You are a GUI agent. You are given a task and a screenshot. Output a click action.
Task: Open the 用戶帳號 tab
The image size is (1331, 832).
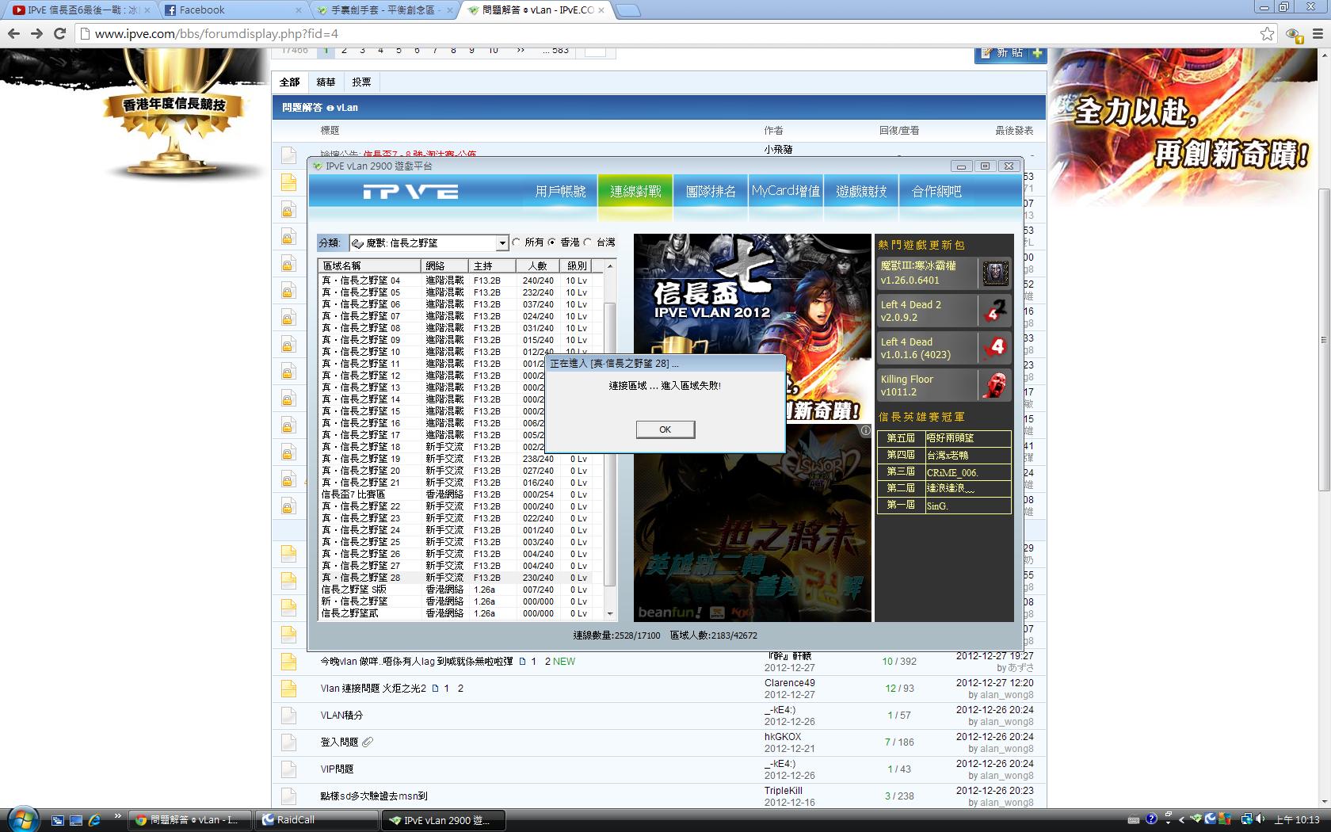point(560,192)
